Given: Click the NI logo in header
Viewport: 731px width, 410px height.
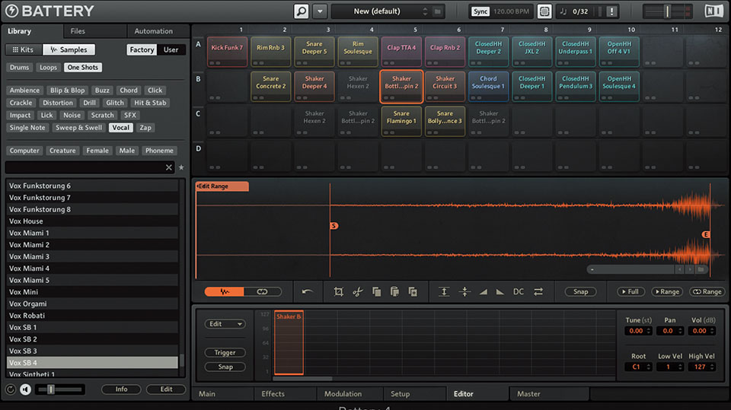Looking at the screenshot, I should tap(713, 11).
